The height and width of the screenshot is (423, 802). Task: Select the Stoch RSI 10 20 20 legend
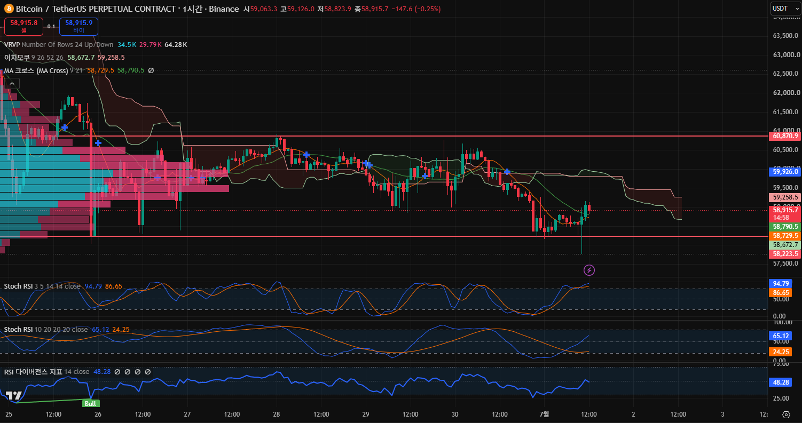(67, 330)
